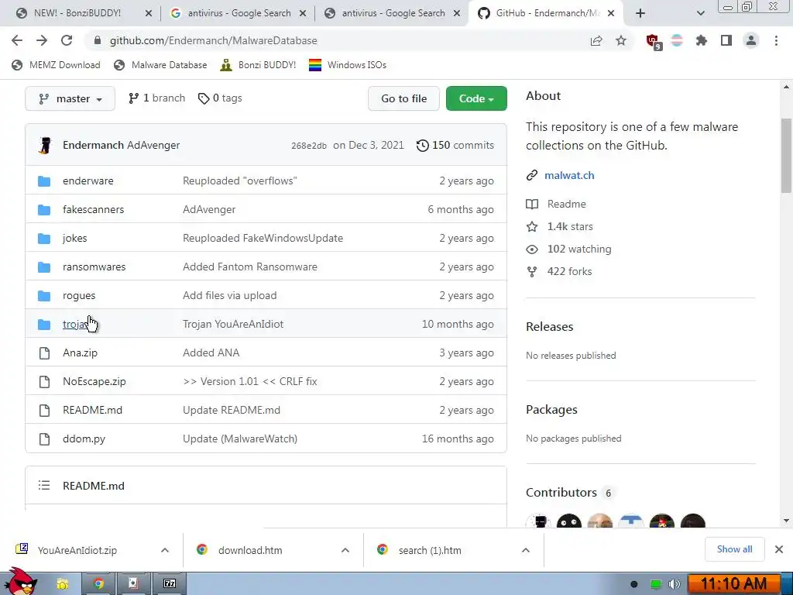Open the Releases section heading
Screen dimensions: 793x595
pyautogui.click(x=549, y=327)
